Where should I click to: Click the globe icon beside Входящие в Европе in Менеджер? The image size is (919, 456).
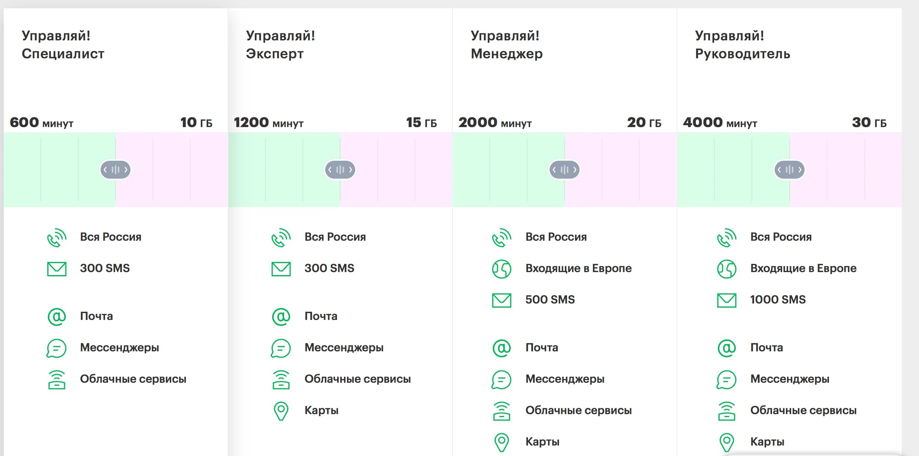pyautogui.click(x=502, y=269)
